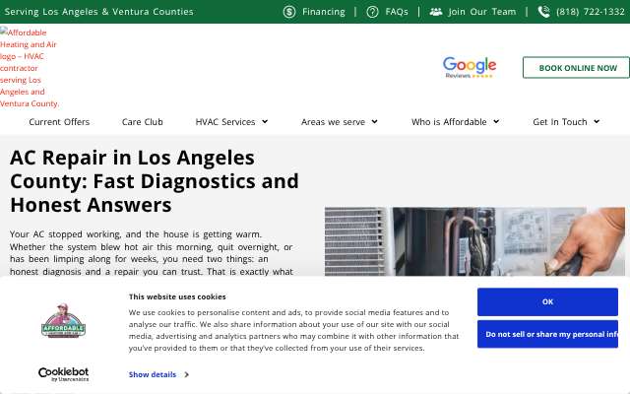This screenshot has width=630, height=394.
Task: Open HVAC Services menu item
Action: tap(225, 122)
